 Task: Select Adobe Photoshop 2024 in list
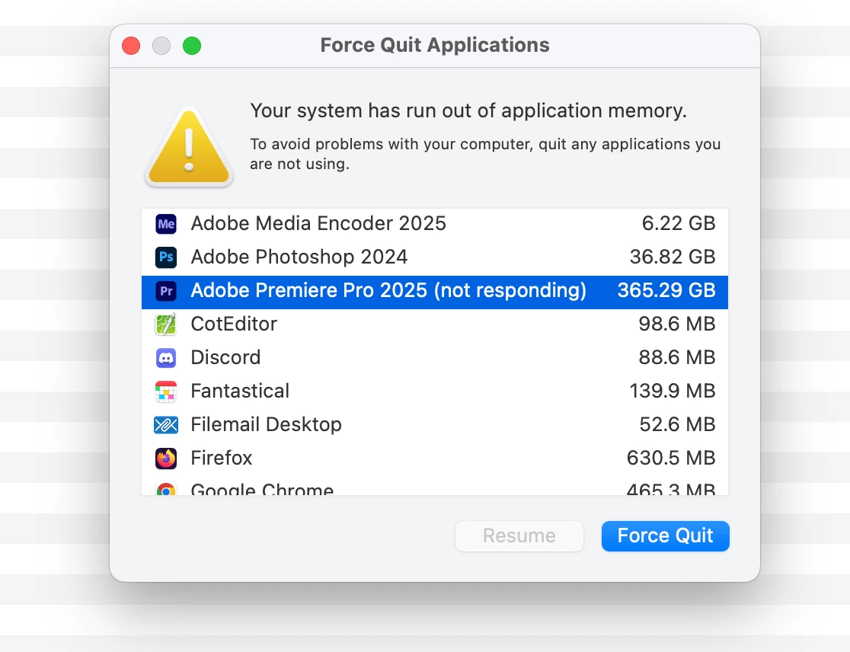299,257
